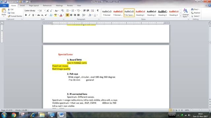Screen dimensions: 211x118
Task: Switch to the References tab
Action: 47,6
